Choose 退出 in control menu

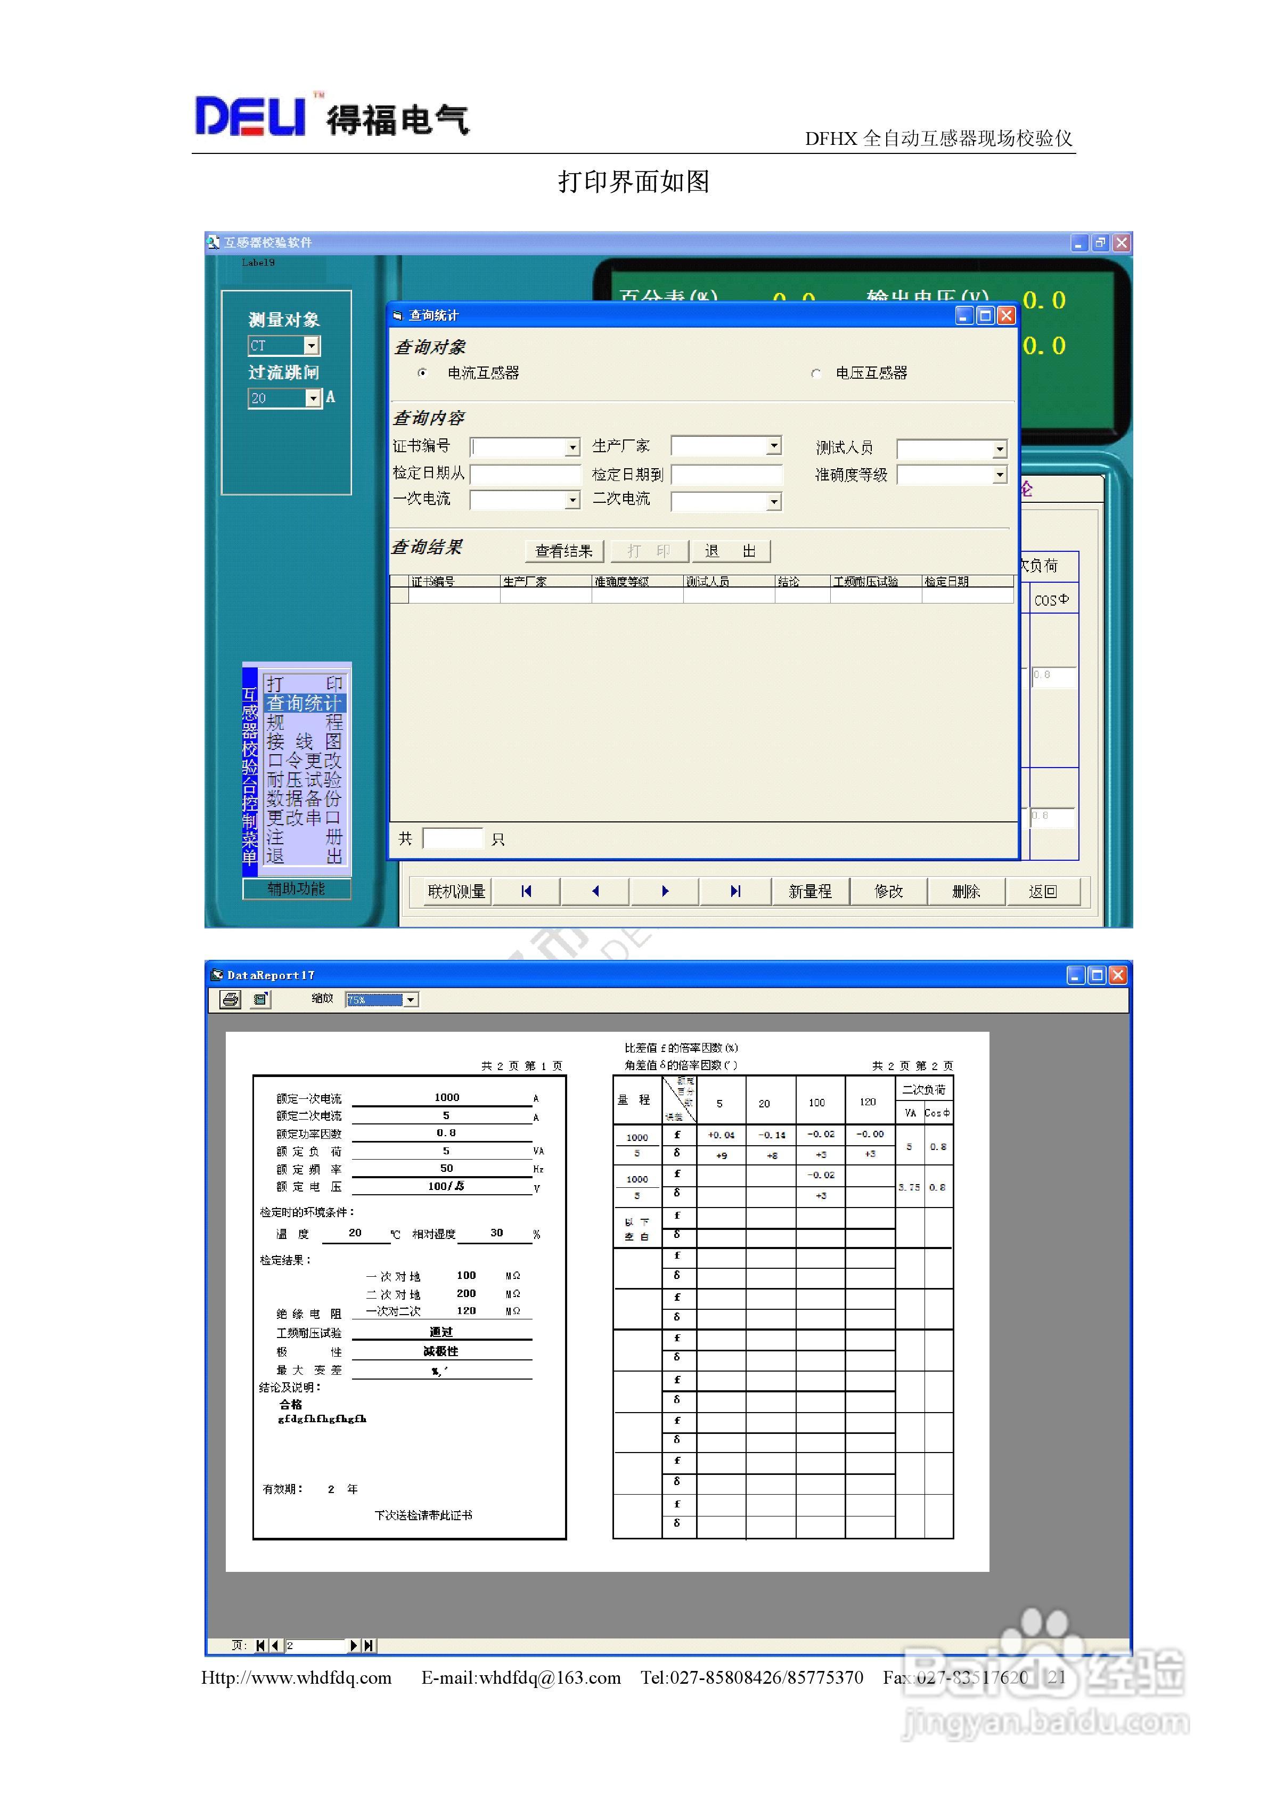(304, 855)
